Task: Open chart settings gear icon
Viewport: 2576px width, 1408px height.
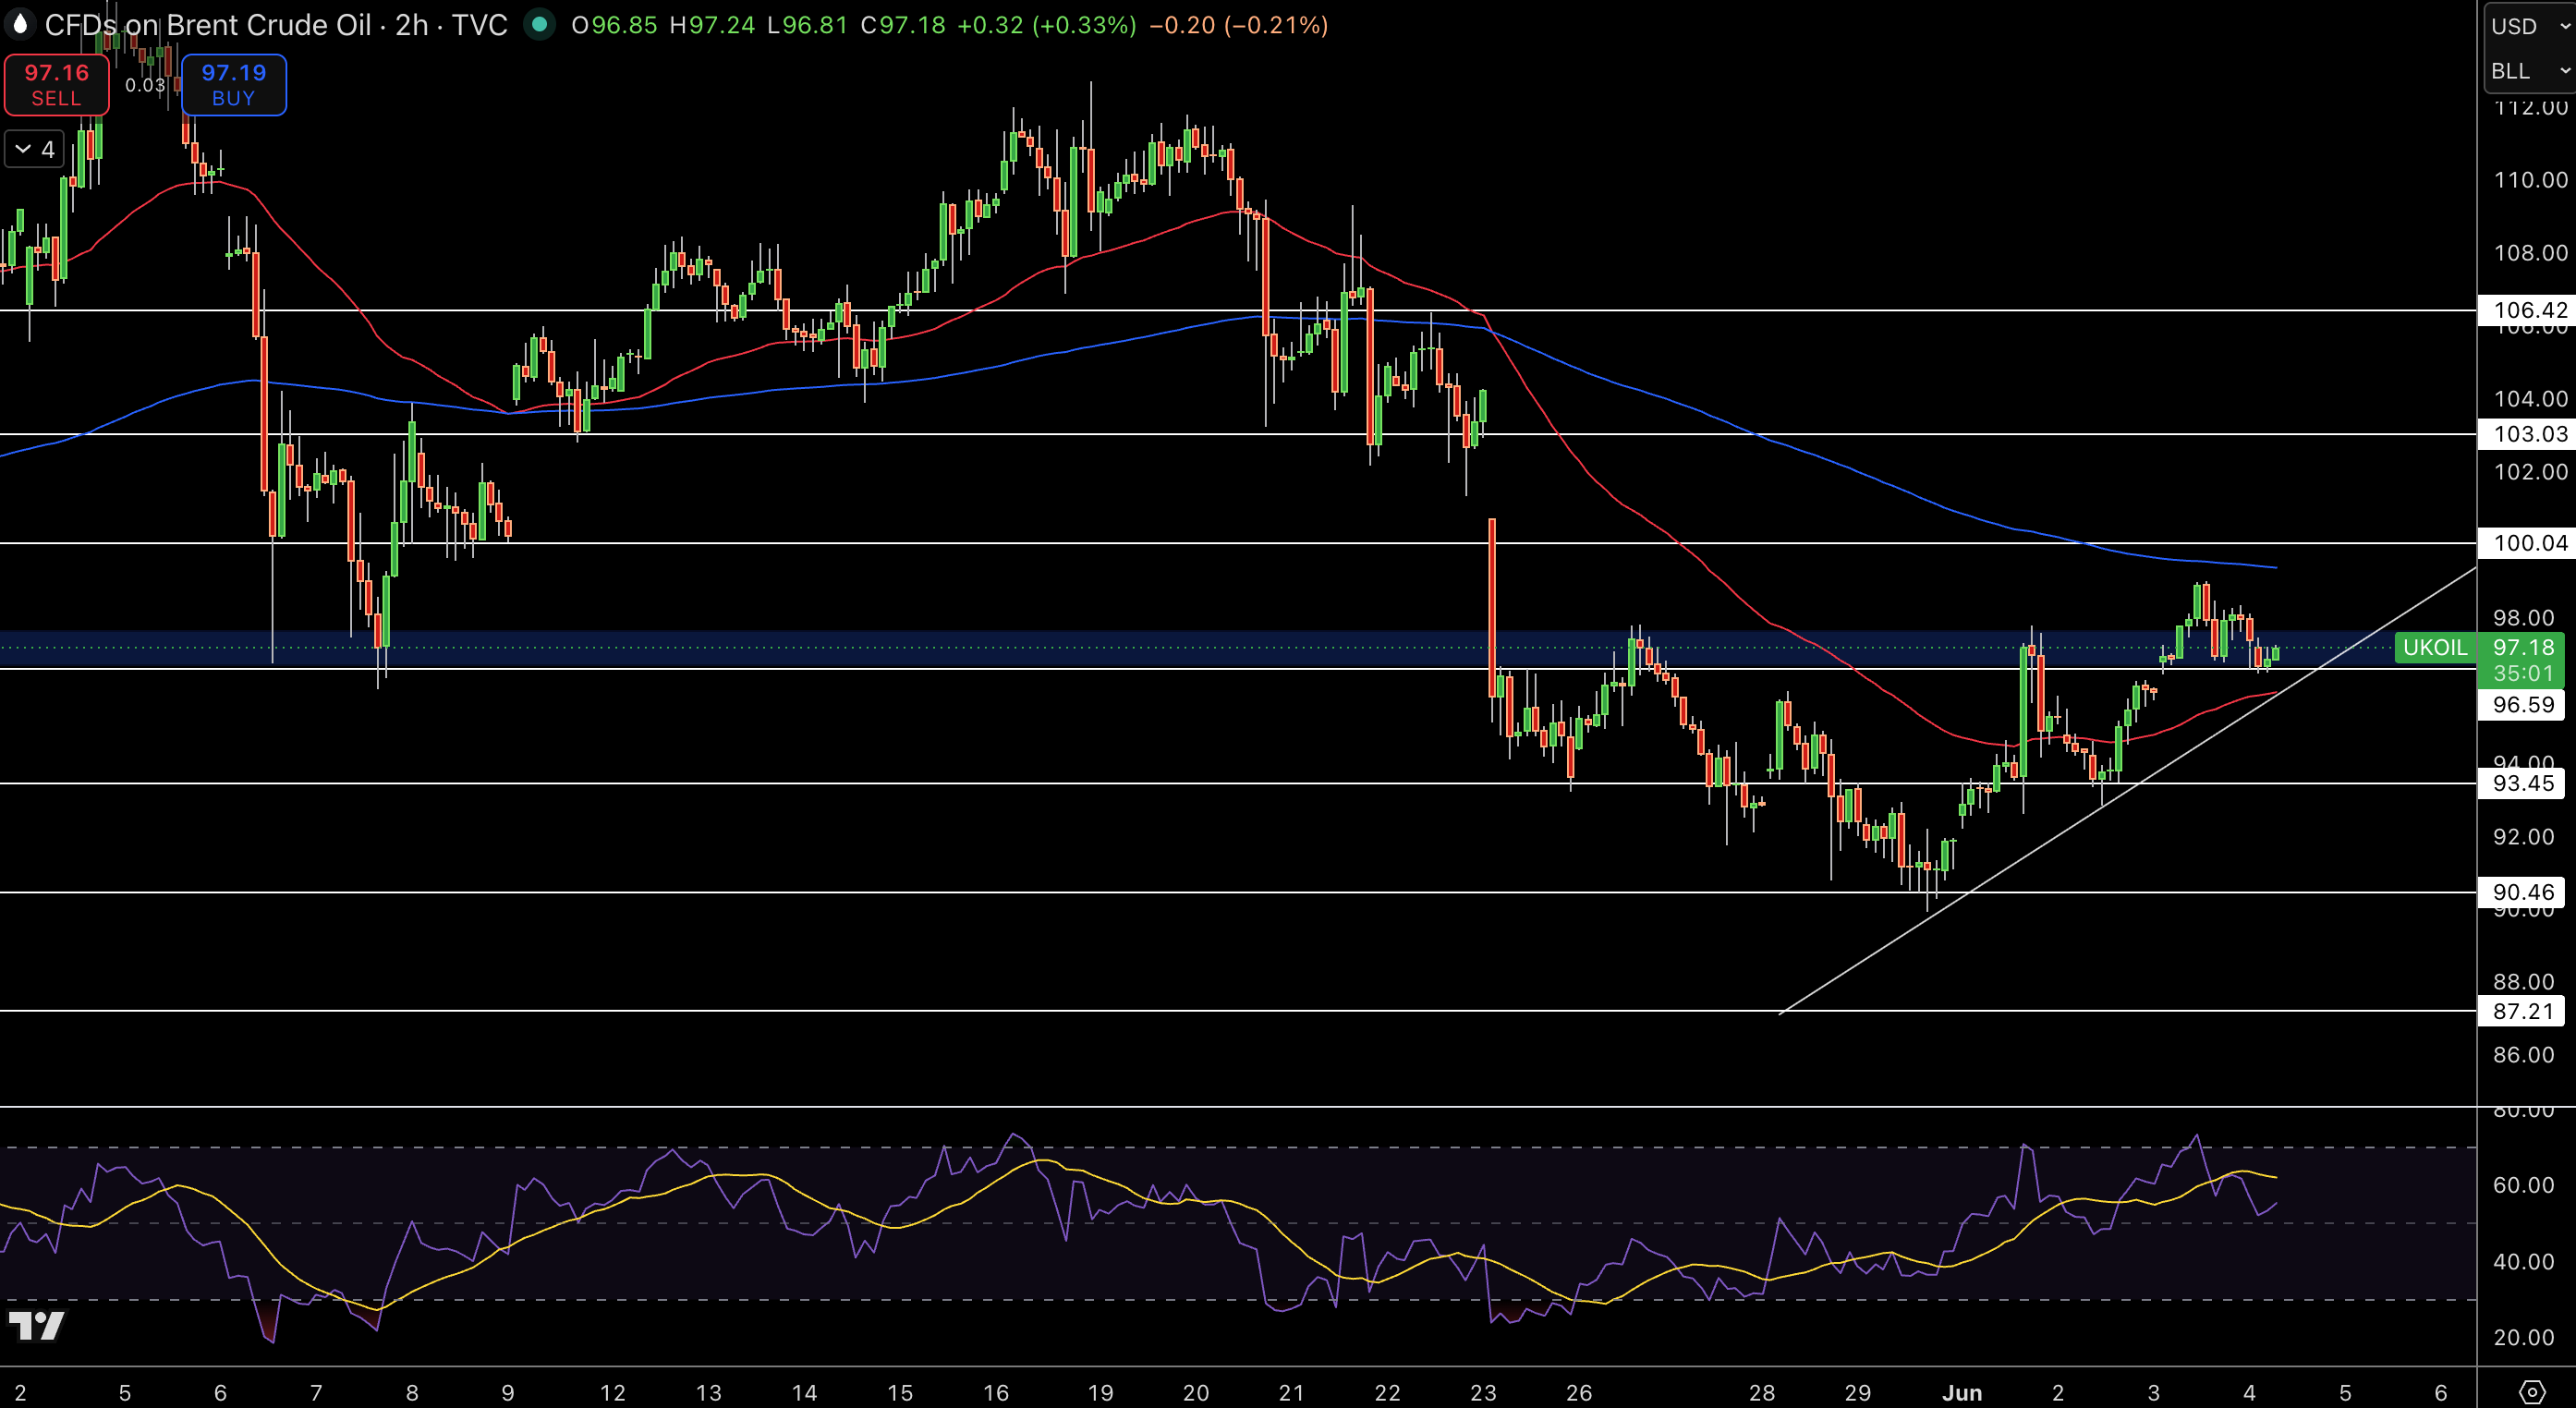Action: (2531, 1391)
